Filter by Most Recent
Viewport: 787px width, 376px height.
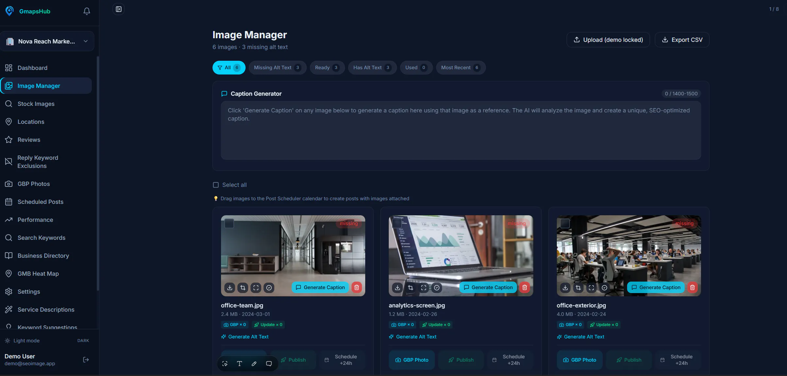(461, 68)
